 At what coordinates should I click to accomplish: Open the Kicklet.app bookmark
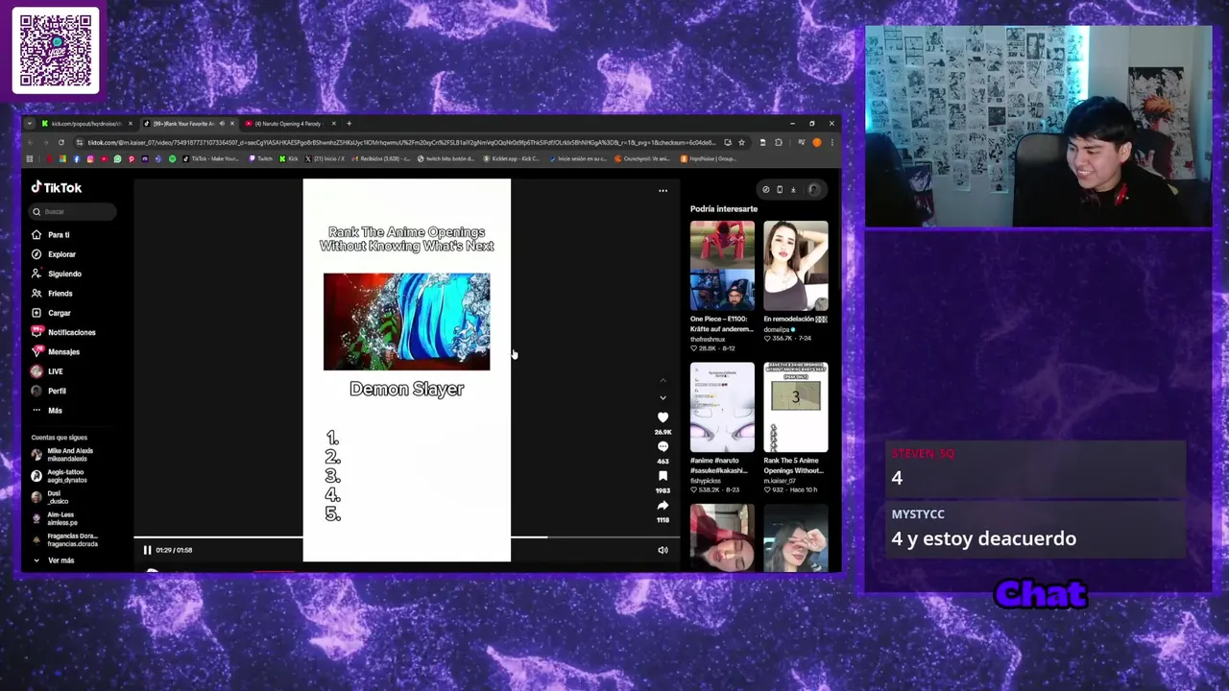tap(513, 158)
